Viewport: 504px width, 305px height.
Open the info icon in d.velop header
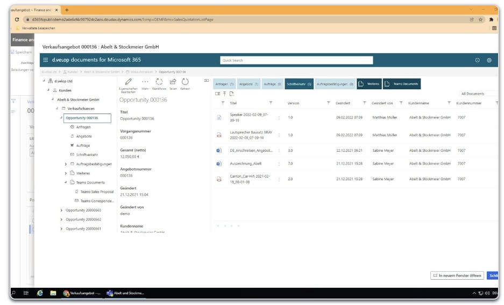477,60
